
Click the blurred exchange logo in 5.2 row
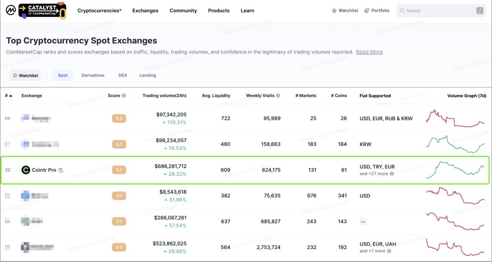coord(26,144)
